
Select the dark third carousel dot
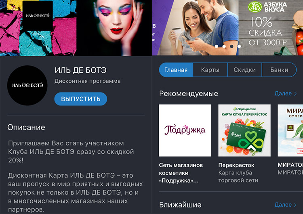232,46
